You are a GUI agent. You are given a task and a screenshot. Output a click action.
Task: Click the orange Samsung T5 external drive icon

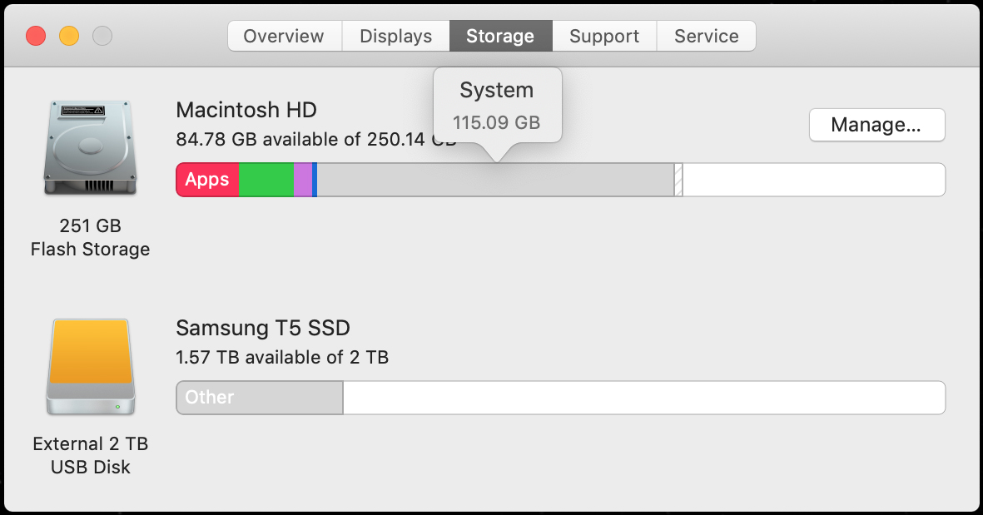pyautogui.click(x=90, y=366)
